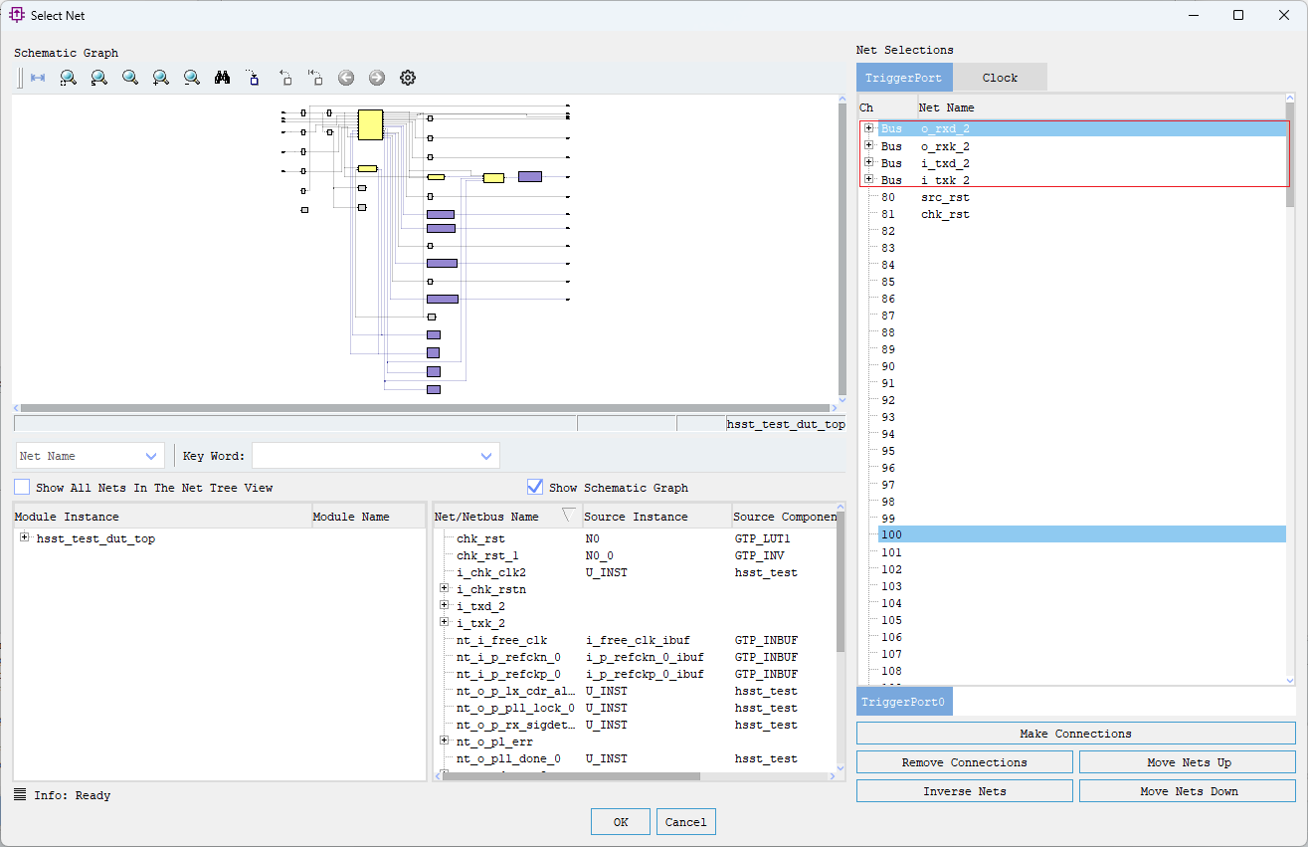Viewport: 1308px width, 847px height.
Task: Click the Make Connections button
Action: click(x=1075, y=733)
